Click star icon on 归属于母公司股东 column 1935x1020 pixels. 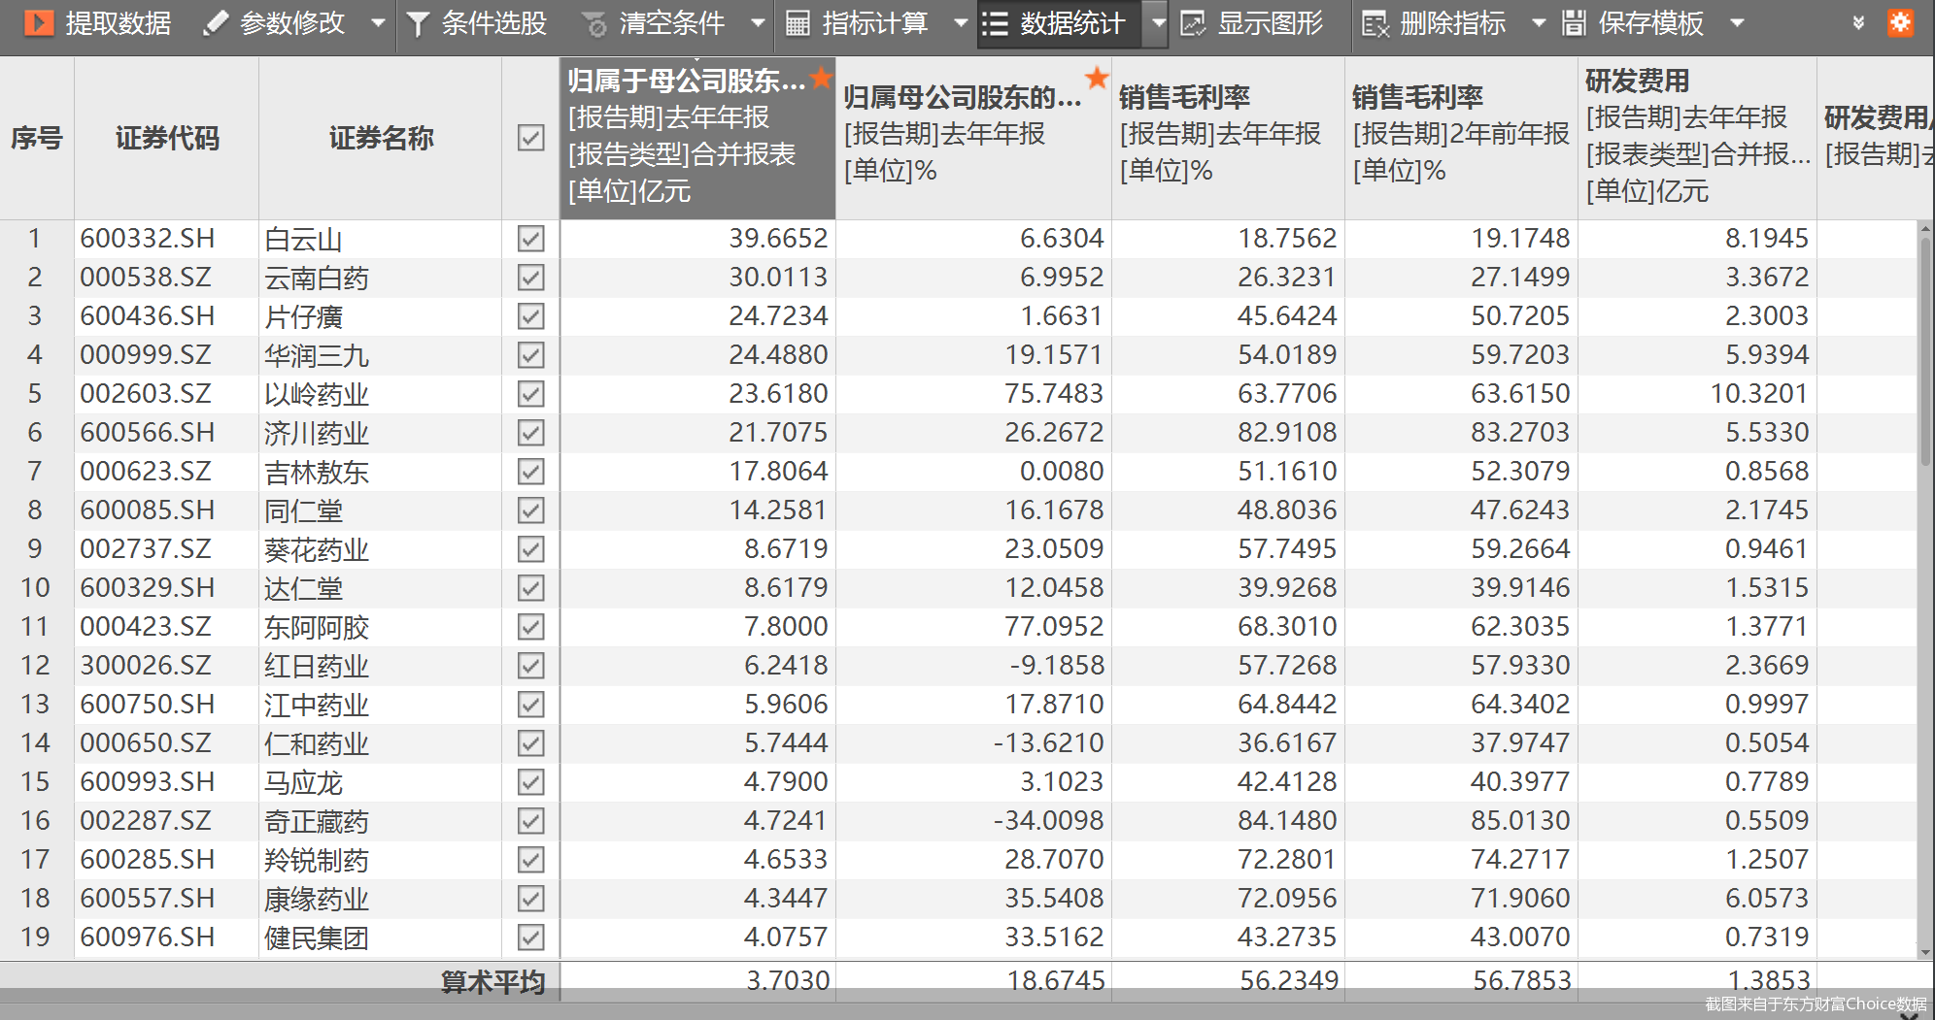point(822,78)
